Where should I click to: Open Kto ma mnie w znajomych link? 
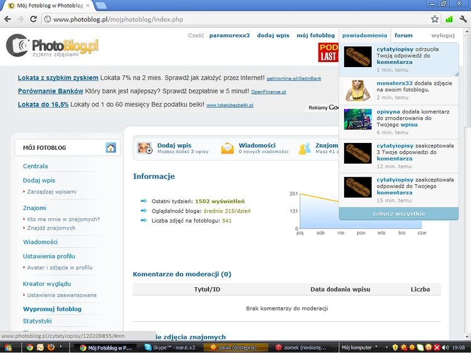point(63,219)
